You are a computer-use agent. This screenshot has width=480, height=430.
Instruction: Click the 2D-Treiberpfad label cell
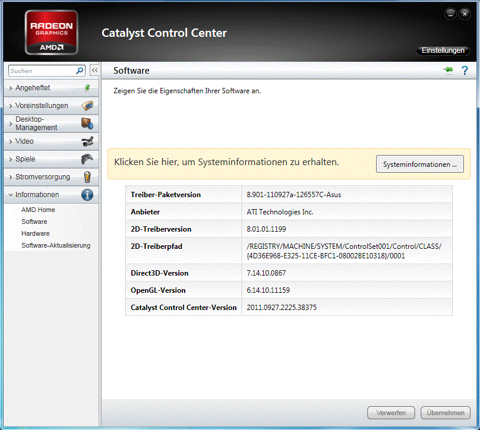click(184, 251)
